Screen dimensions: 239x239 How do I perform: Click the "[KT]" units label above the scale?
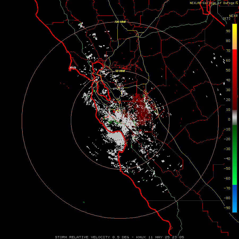point(227,18)
